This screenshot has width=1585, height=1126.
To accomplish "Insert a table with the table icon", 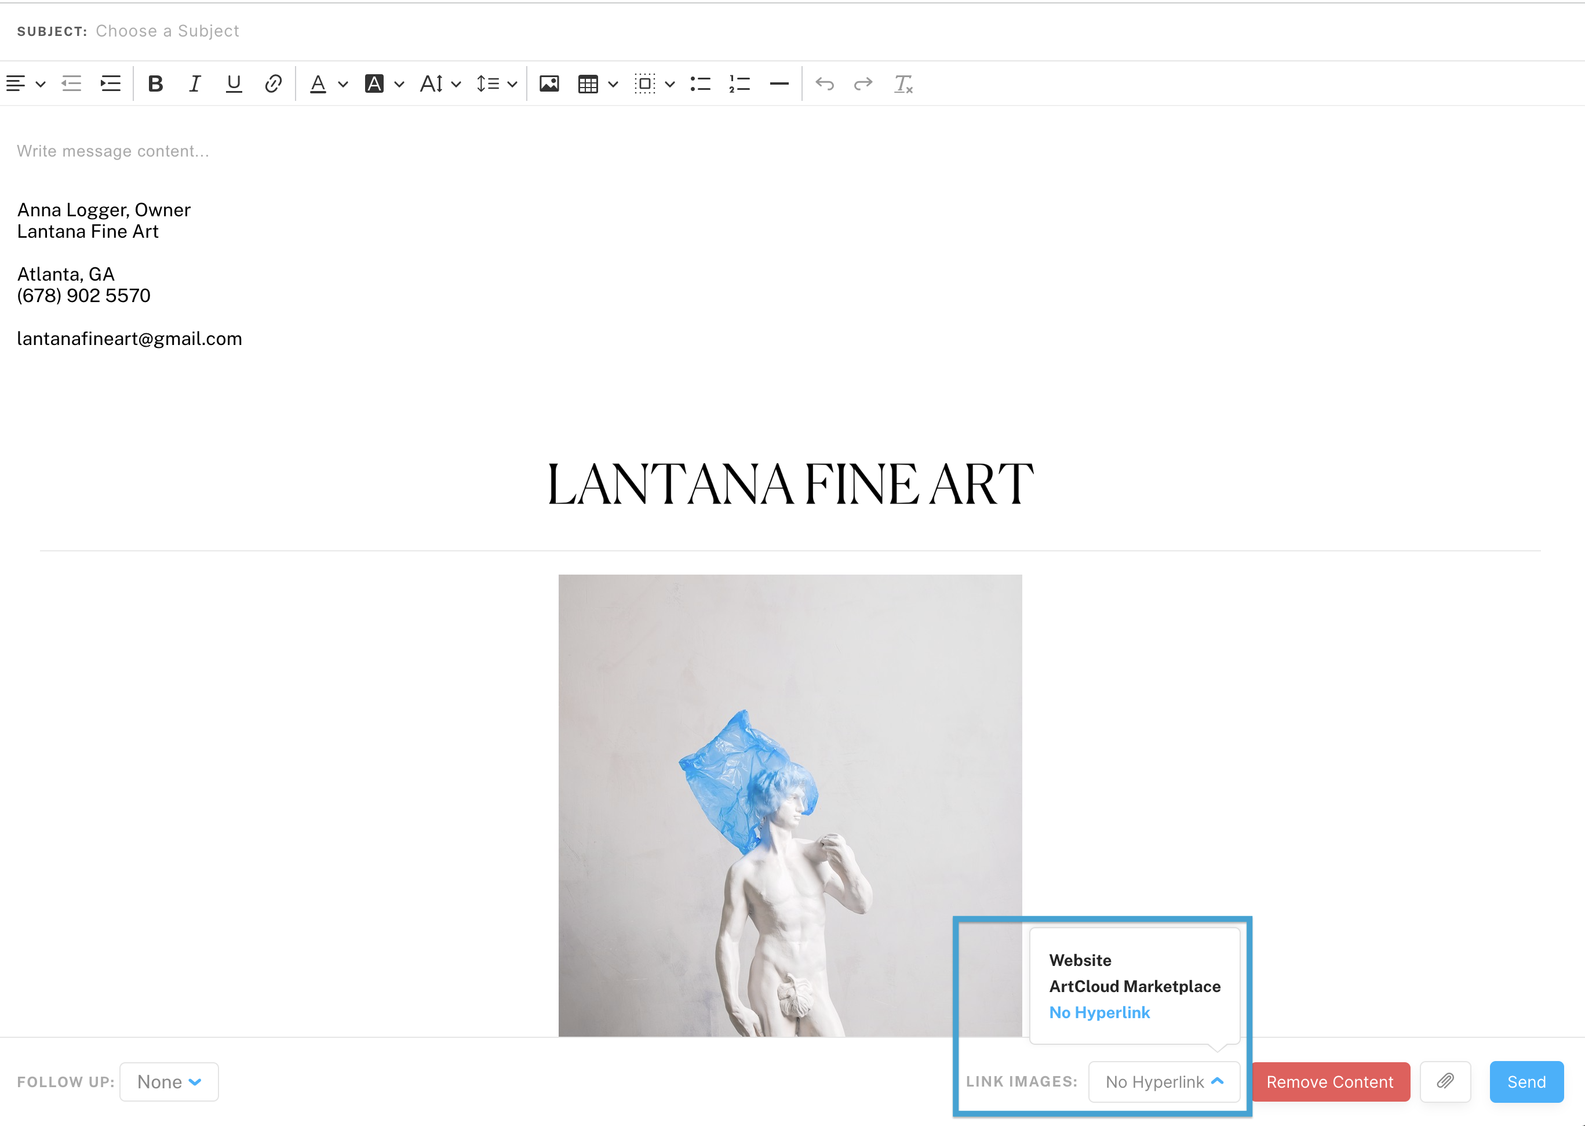I will [x=588, y=84].
